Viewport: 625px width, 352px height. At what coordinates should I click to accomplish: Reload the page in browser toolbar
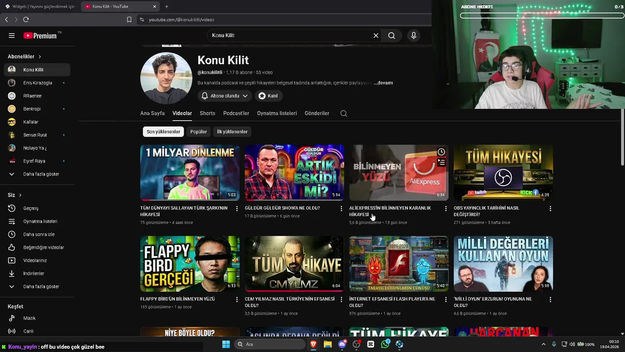pyautogui.click(x=26, y=20)
